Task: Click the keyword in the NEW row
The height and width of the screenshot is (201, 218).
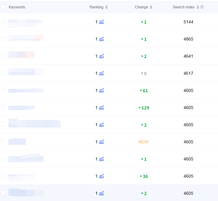Action: pos(17,142)
